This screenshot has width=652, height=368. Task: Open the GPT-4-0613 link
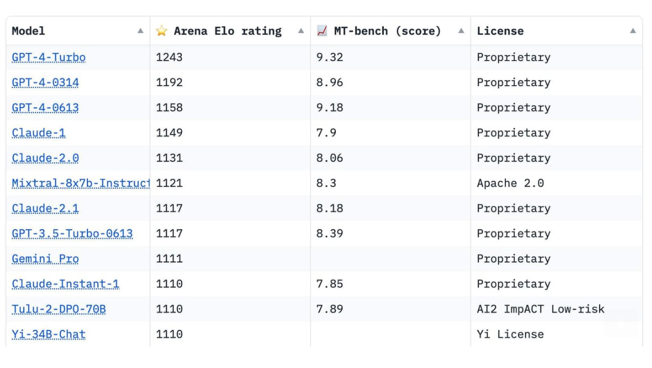(45, 108)
